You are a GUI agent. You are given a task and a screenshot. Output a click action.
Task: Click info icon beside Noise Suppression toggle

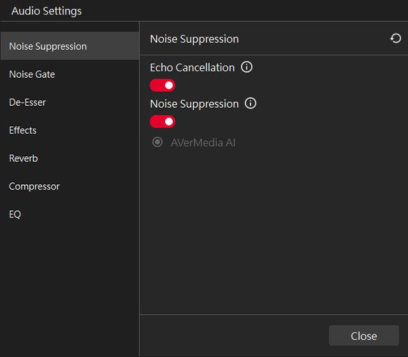point(251,103)
